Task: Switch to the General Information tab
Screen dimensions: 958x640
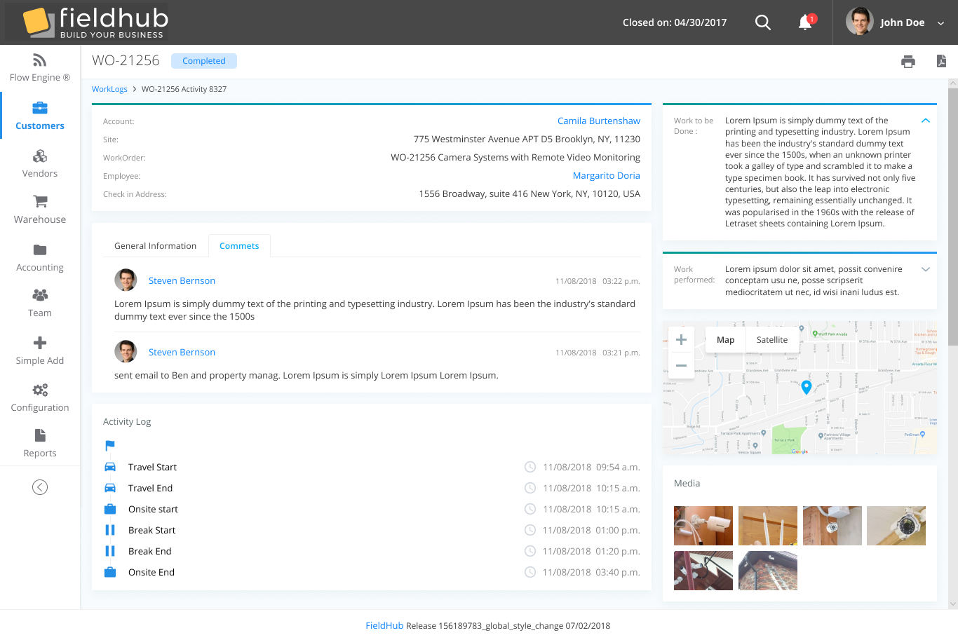Action: click(x=155, y=245)
